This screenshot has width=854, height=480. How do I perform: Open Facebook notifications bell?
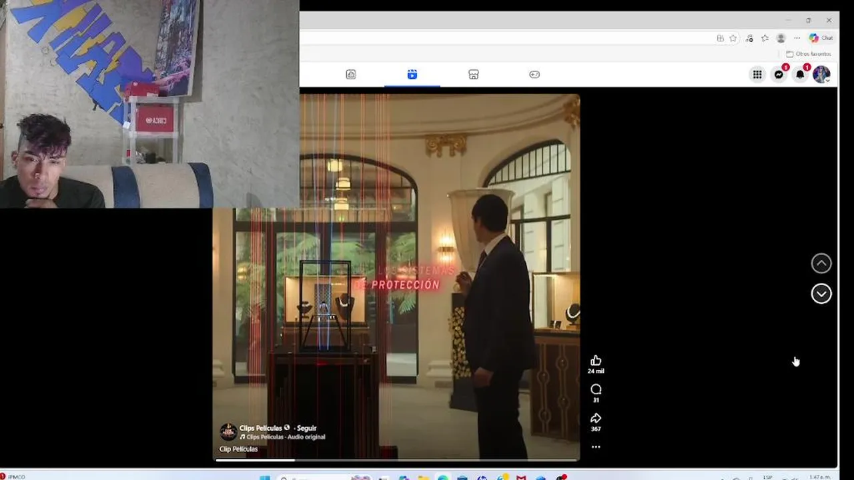800,75
